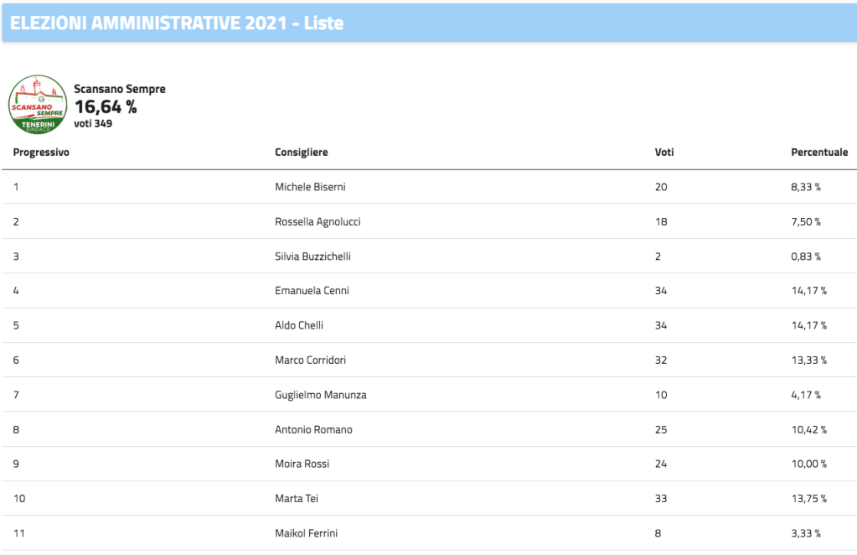Click the Voti column header
The image size is (857, 555).
tap(664, 153)
